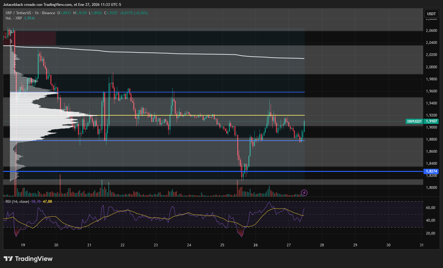Click the XRPUSDT symbol price tag

pyautogui.click(x=414, y=121)
